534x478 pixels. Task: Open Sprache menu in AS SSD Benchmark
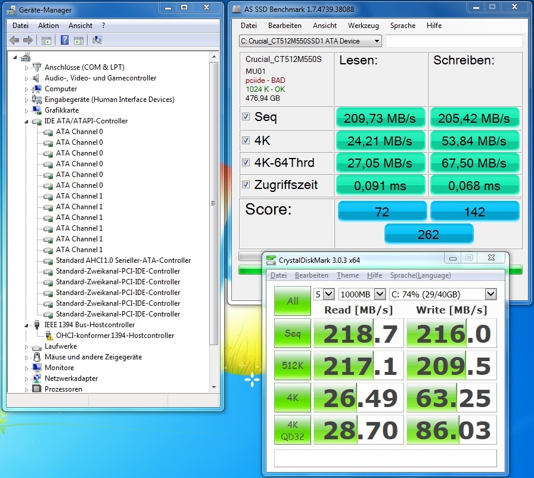click(x=402, y=26)
